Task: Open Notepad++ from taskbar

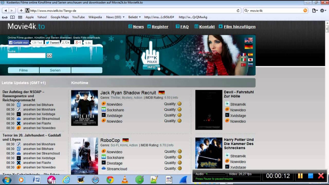Action: [154, 180]
